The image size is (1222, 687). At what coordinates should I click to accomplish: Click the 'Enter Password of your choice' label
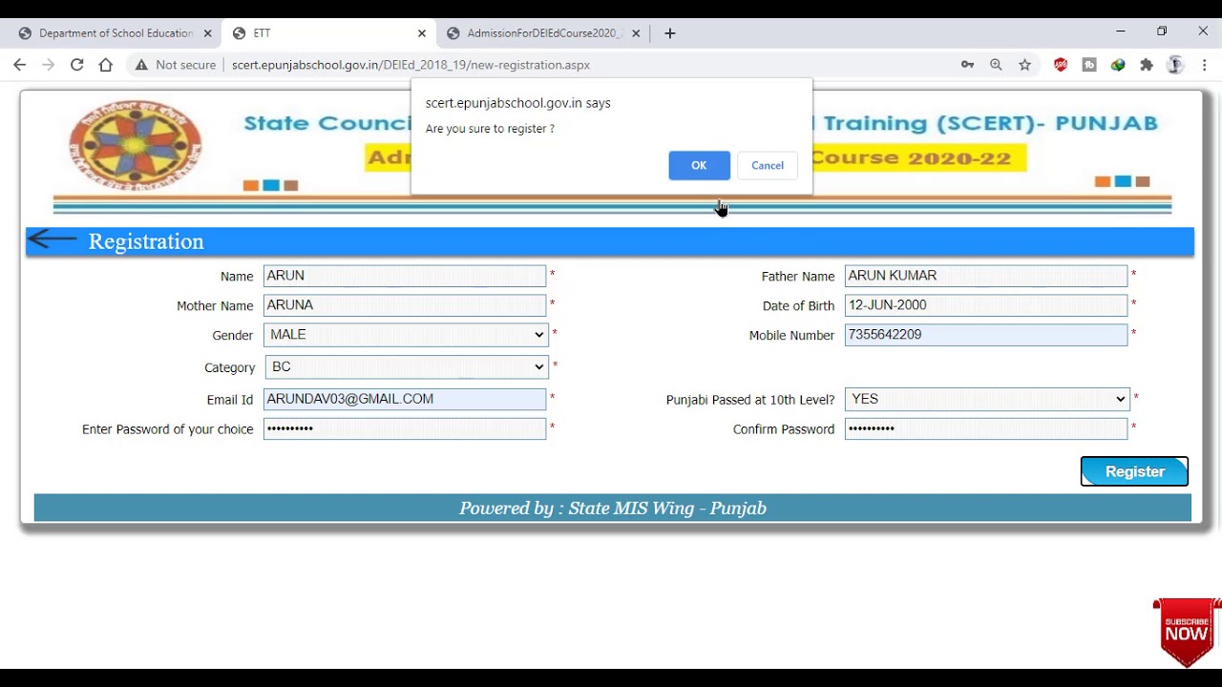168,429
